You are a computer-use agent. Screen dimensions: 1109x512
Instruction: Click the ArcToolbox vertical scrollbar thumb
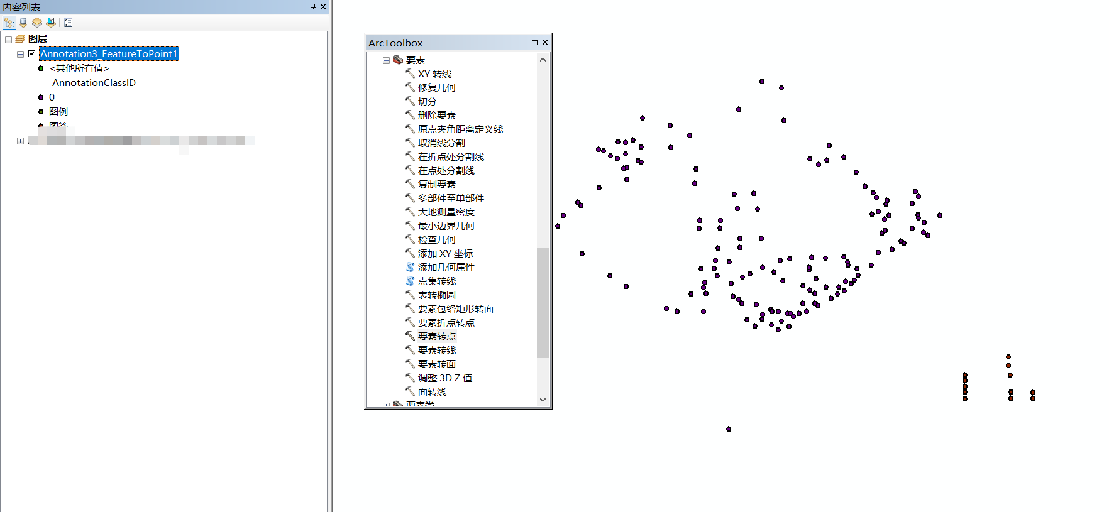pos(543,303)
